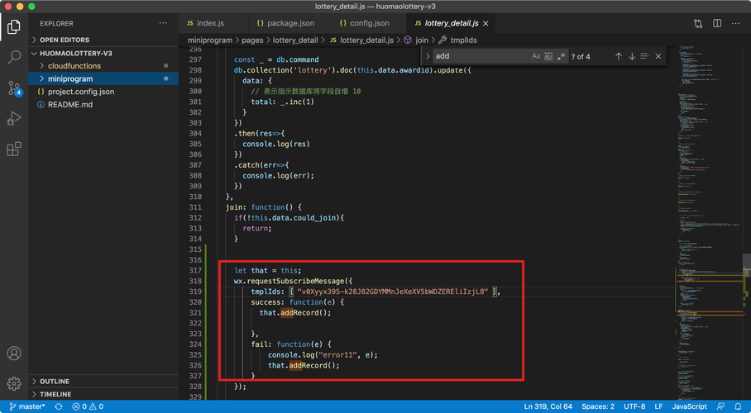Open the Search view in activity bar

[14, 58]
